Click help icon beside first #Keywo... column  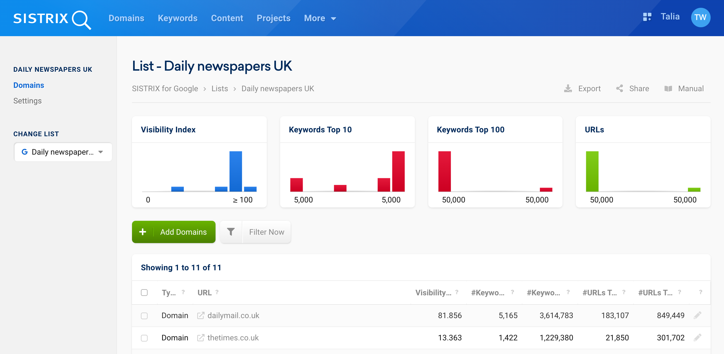pyautogui.click(x=512, y=292)
